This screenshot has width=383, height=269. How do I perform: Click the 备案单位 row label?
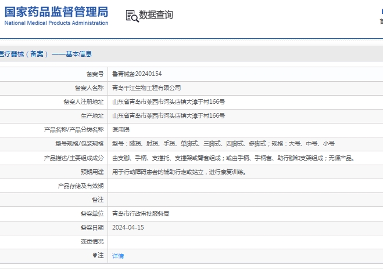tap(92, 214)
